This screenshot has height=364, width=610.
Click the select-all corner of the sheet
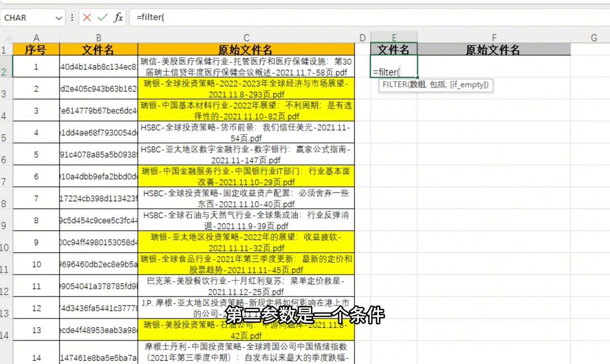pyautogui.click(x=6, y=38)
